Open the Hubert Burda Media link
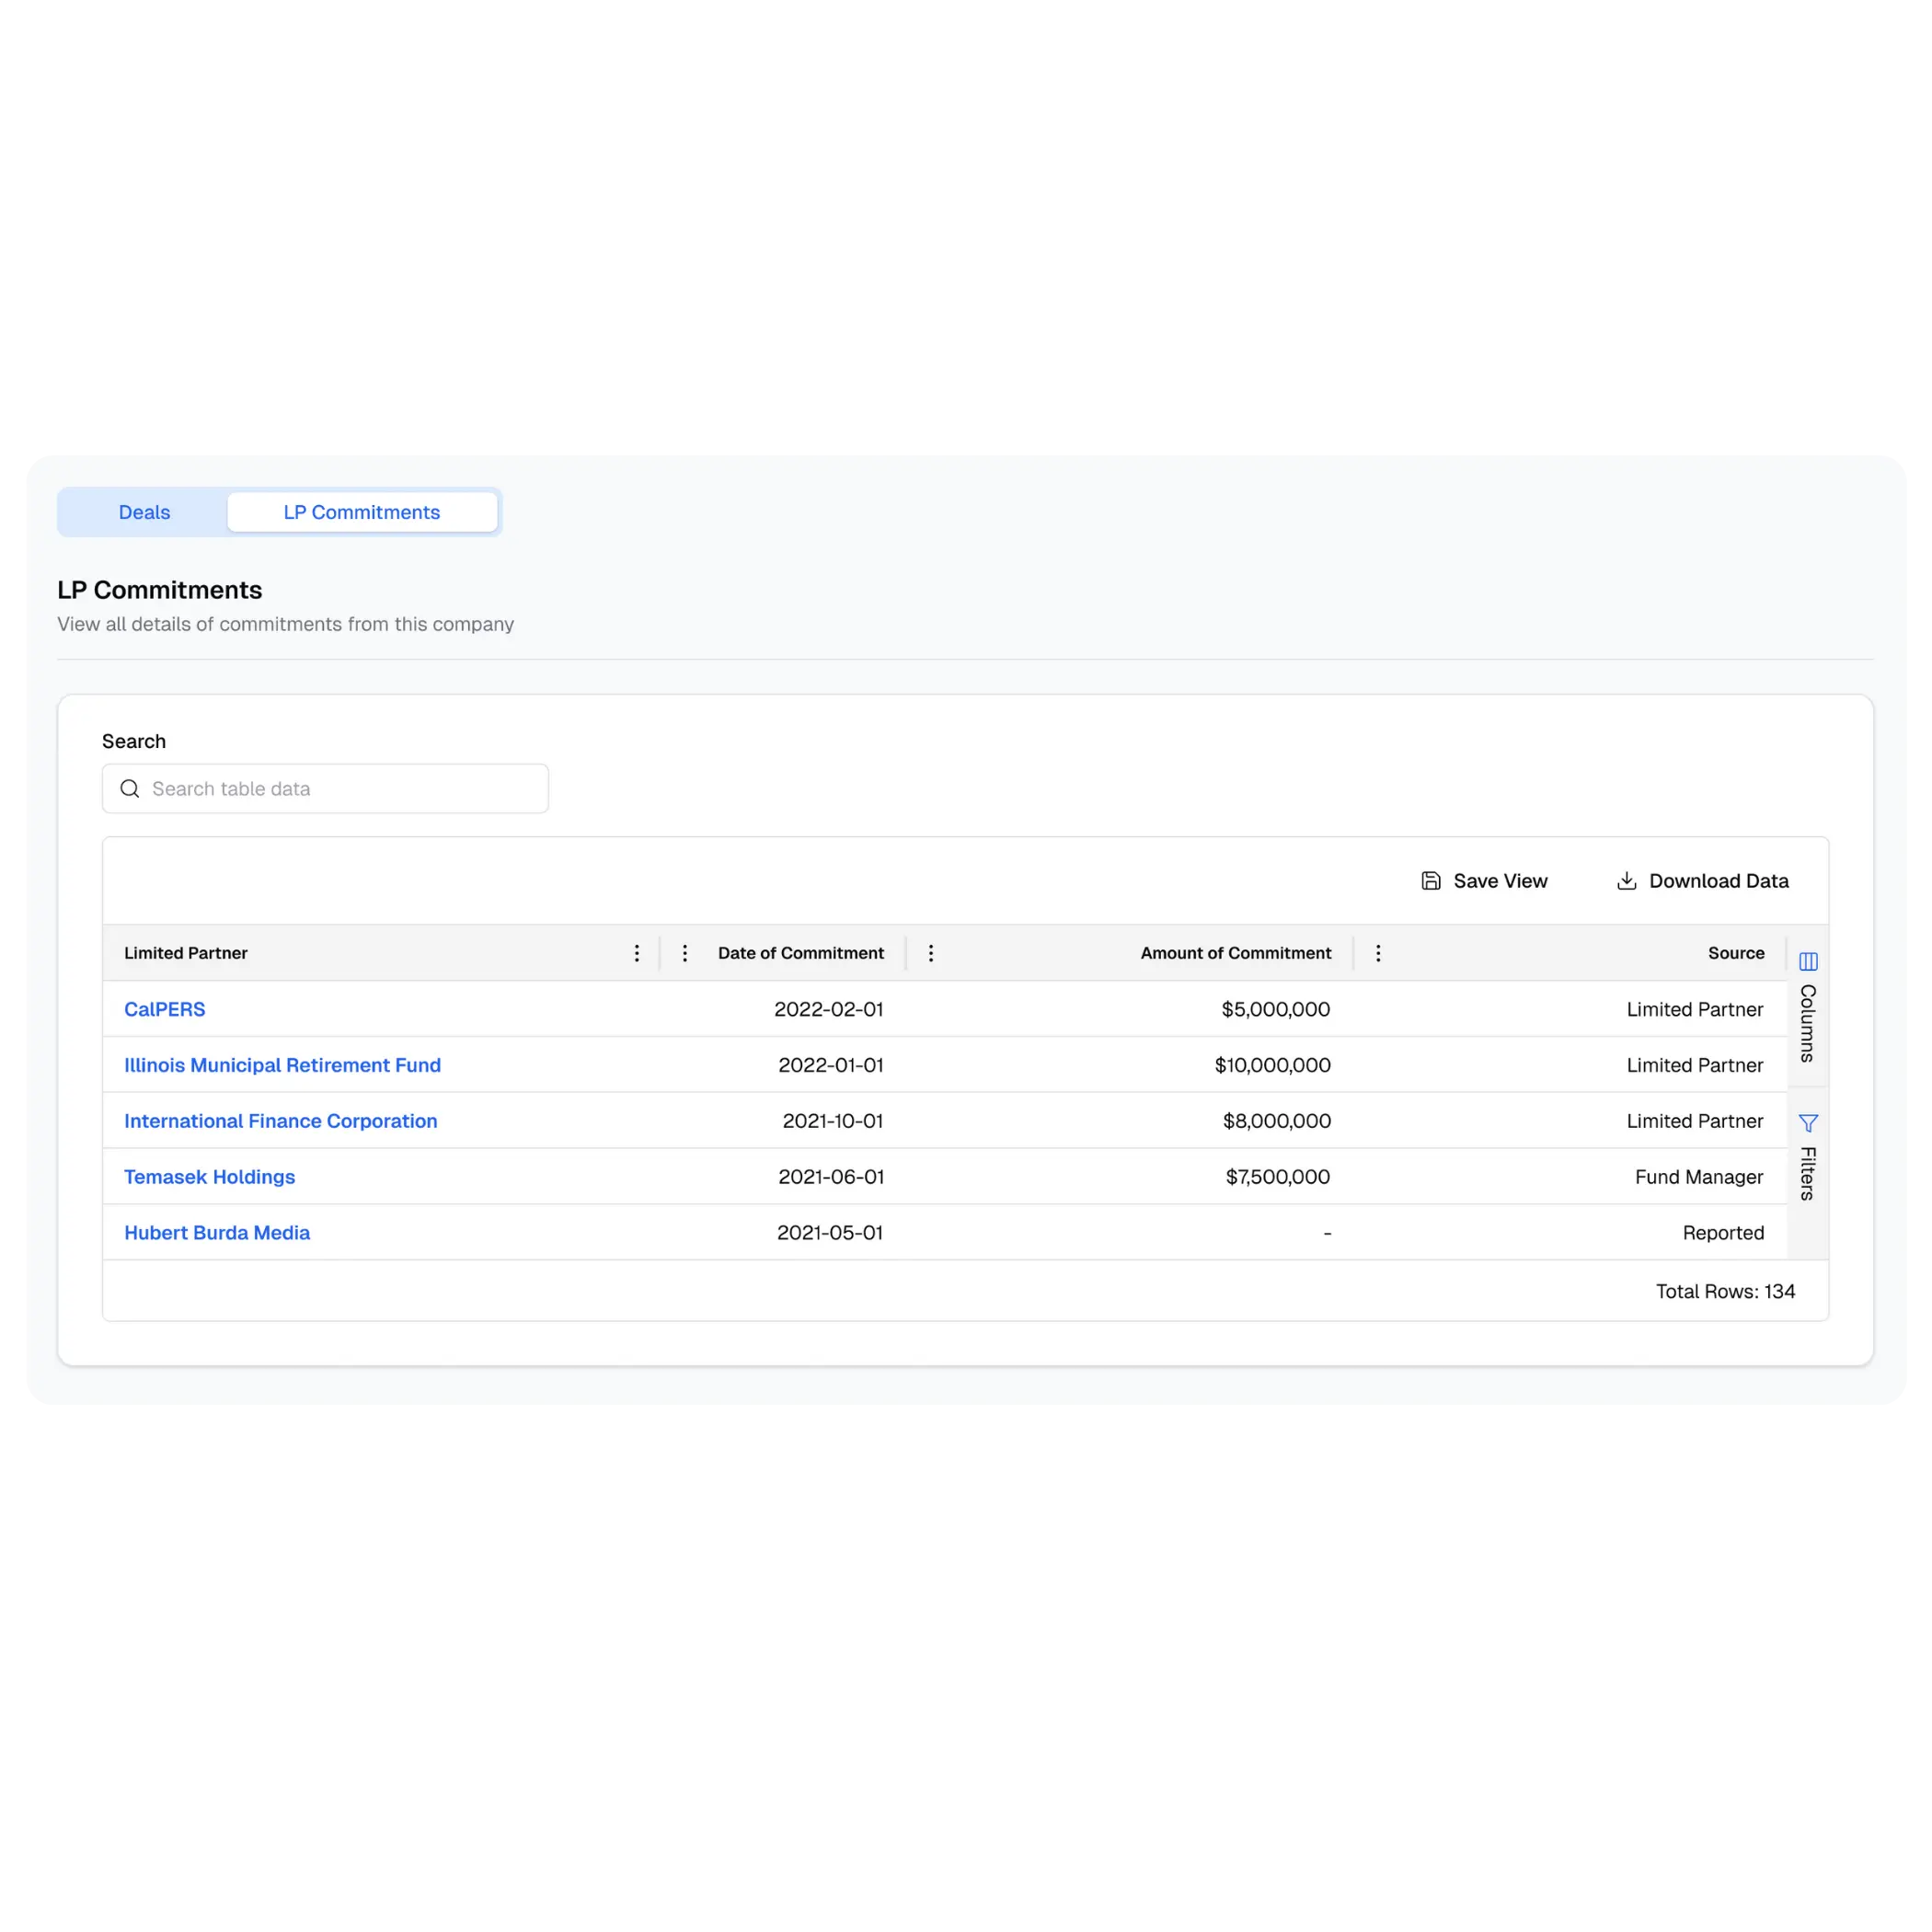1932x1932 pixels. pyautogui.click(x=217, y=1233)
